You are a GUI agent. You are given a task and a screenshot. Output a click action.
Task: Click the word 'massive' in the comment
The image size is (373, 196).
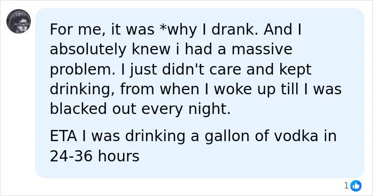click(262, 49)
